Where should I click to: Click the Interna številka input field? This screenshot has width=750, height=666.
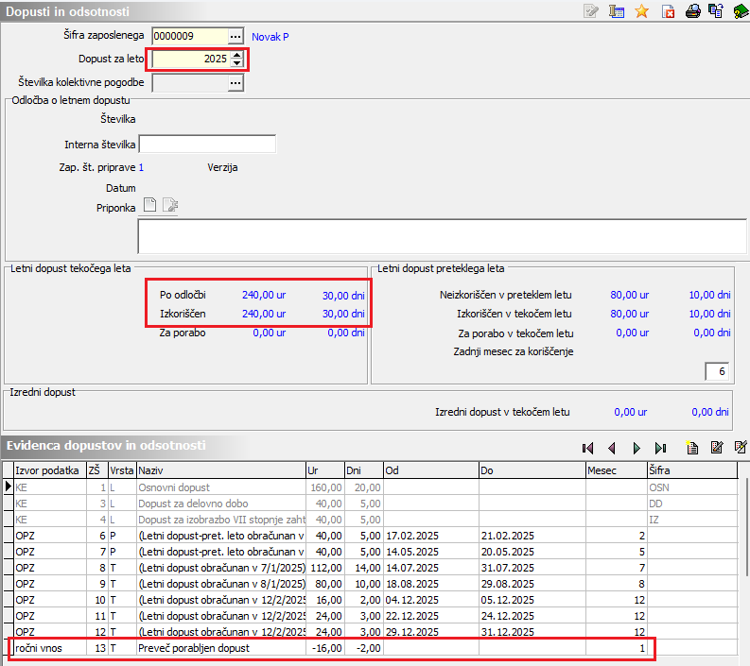click(207, 144)
